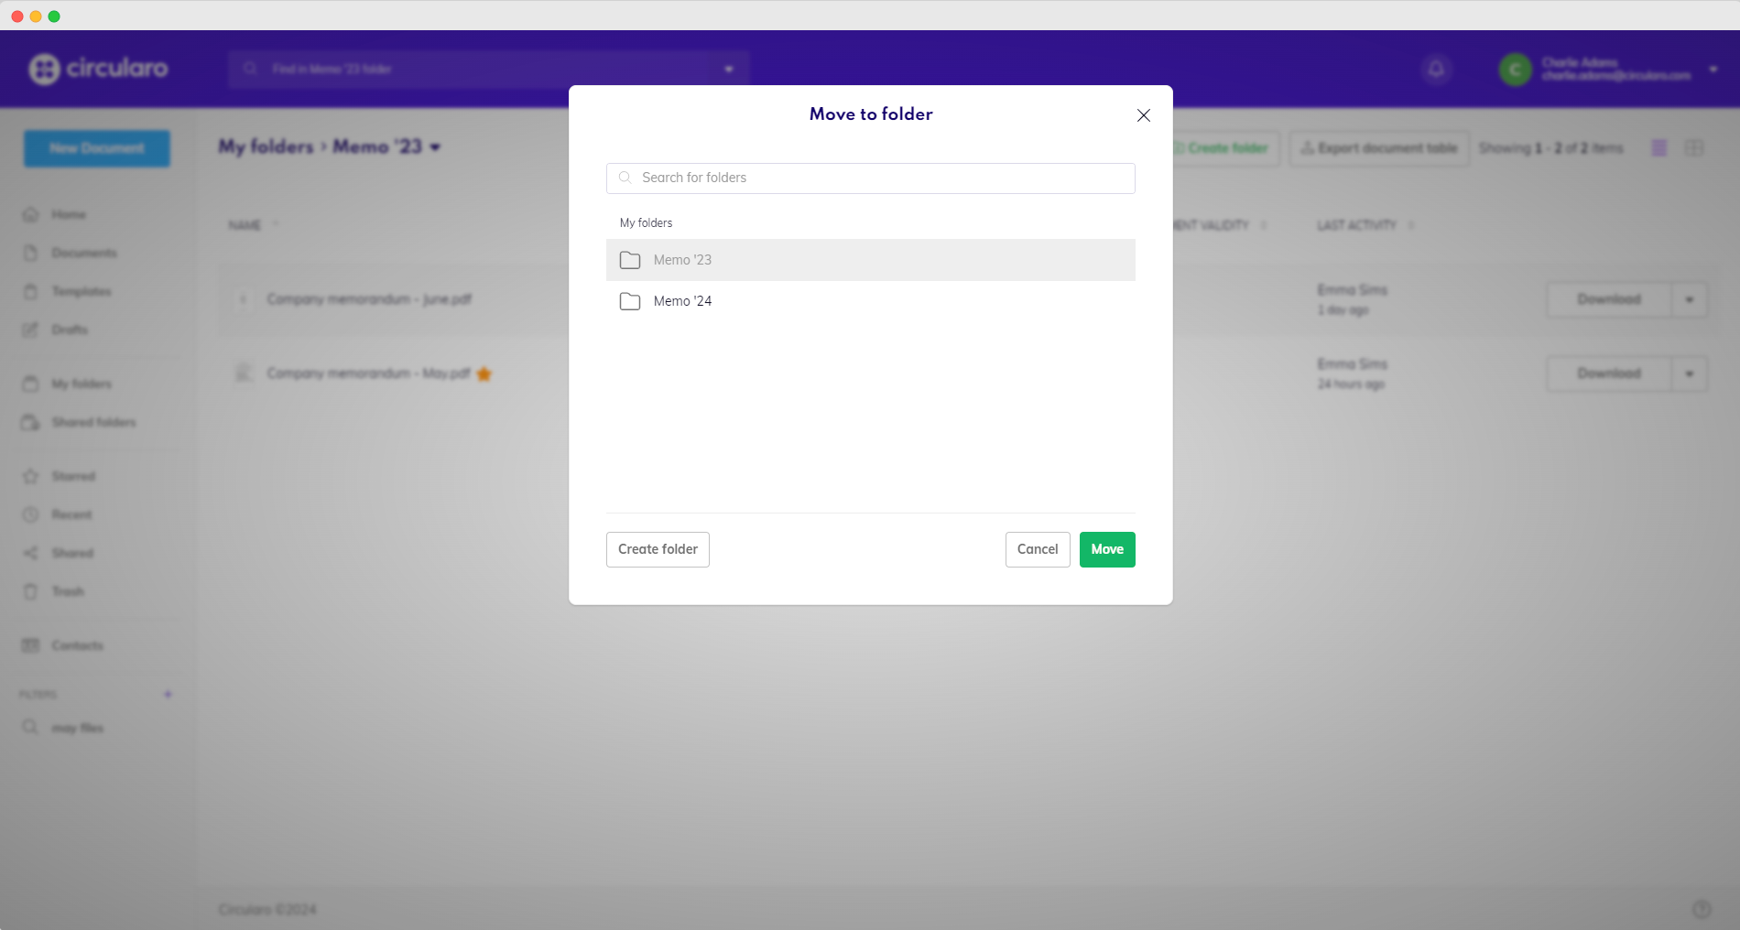
Task: Click the Memo '23 folder icon
Action: pos(630,260)
